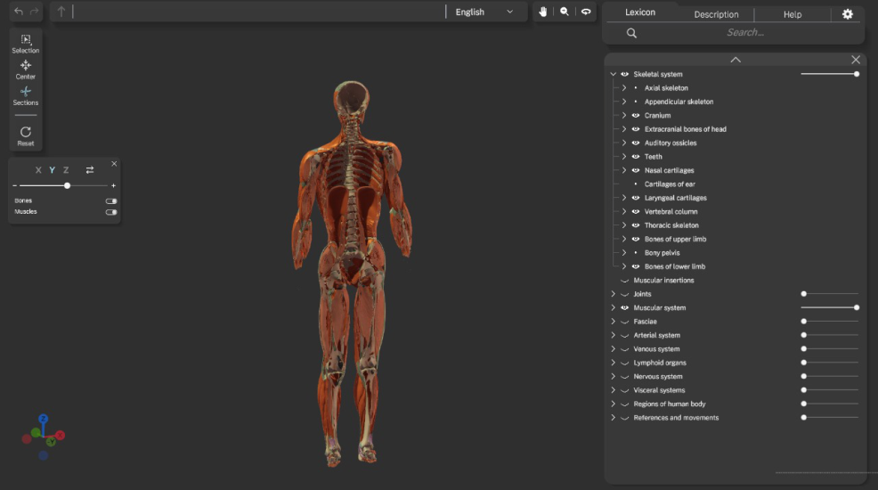The image size is (878, 490).
Task: Open the Help tab
Action: [792, 14]
